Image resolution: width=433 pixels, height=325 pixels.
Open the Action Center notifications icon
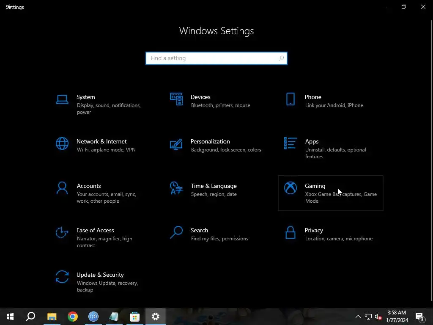click(420, 317)
